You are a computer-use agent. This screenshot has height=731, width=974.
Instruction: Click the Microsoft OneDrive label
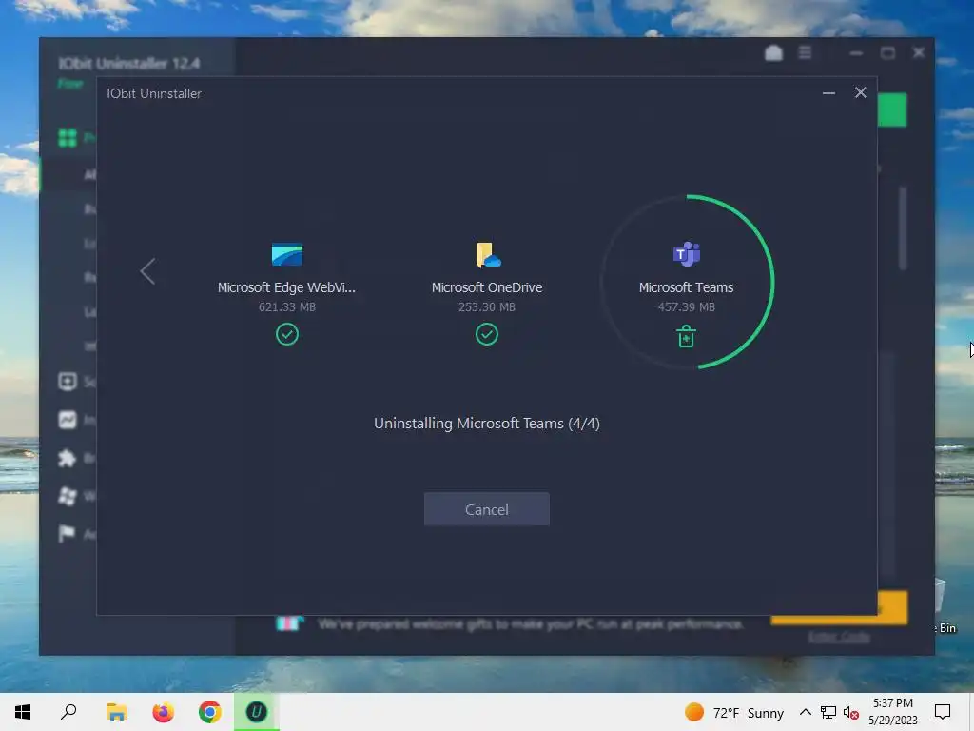click(486, 287)
